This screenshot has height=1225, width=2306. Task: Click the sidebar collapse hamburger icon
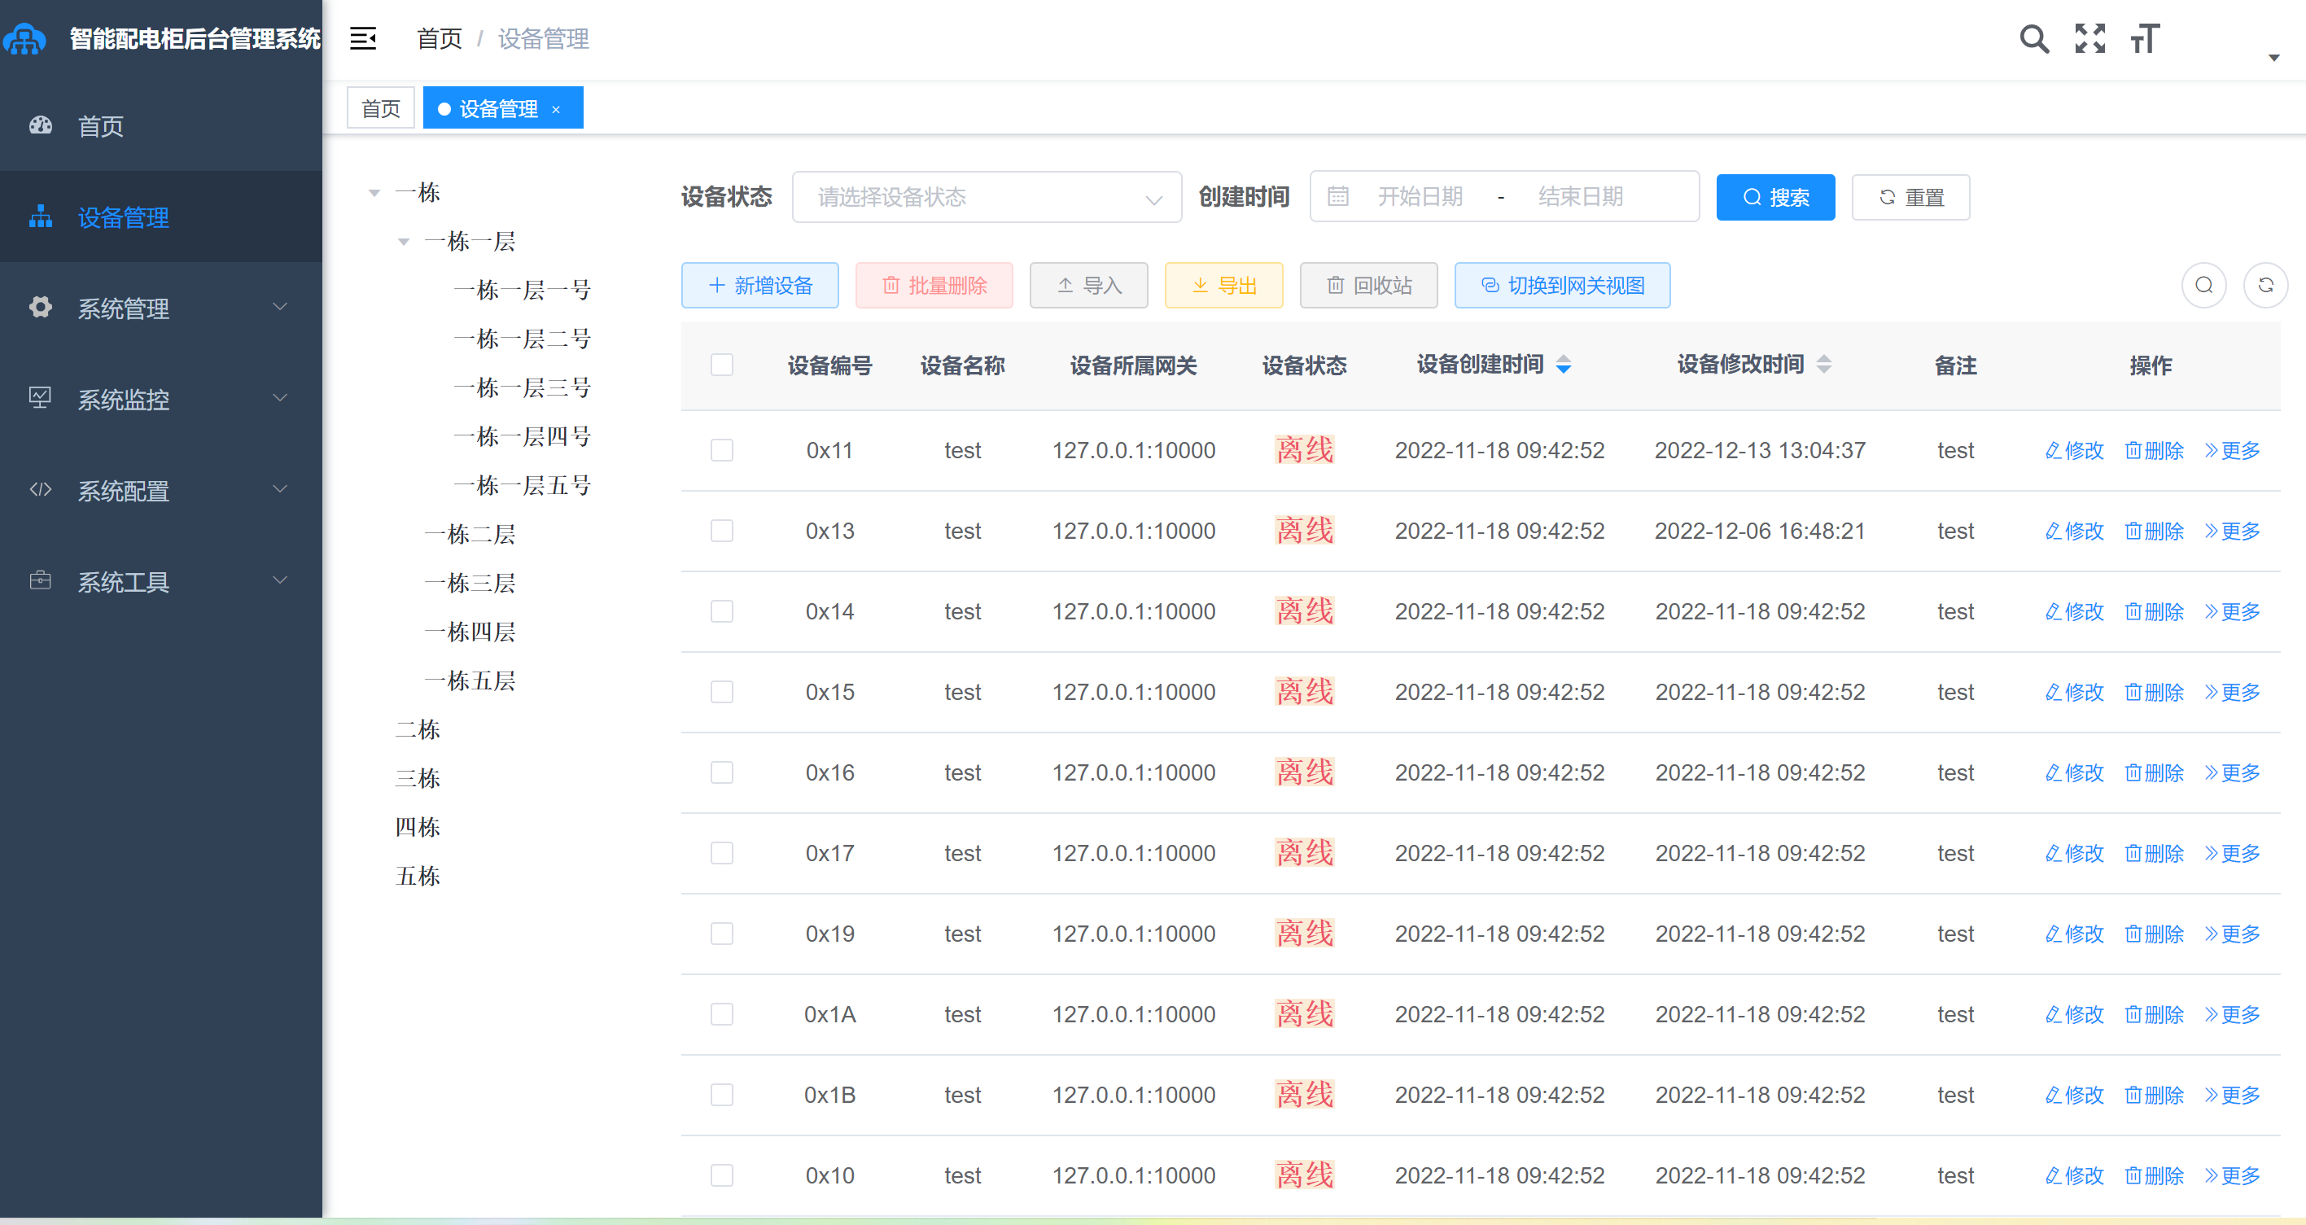coord(362,38)
